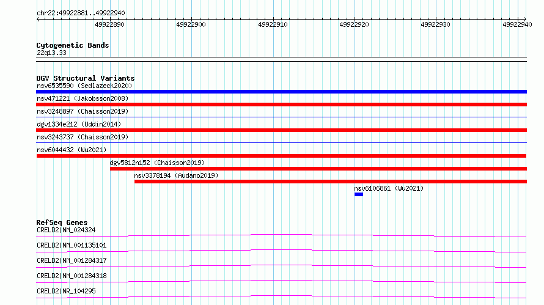Select transcript CRELD2|NM_001135101 label
Viewport: 544px width, 305px height.
[72, 245]
